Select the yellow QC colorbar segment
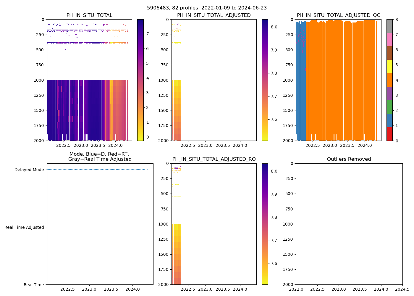The width and height of the screenshot is (414, 296). click(389, 67)
